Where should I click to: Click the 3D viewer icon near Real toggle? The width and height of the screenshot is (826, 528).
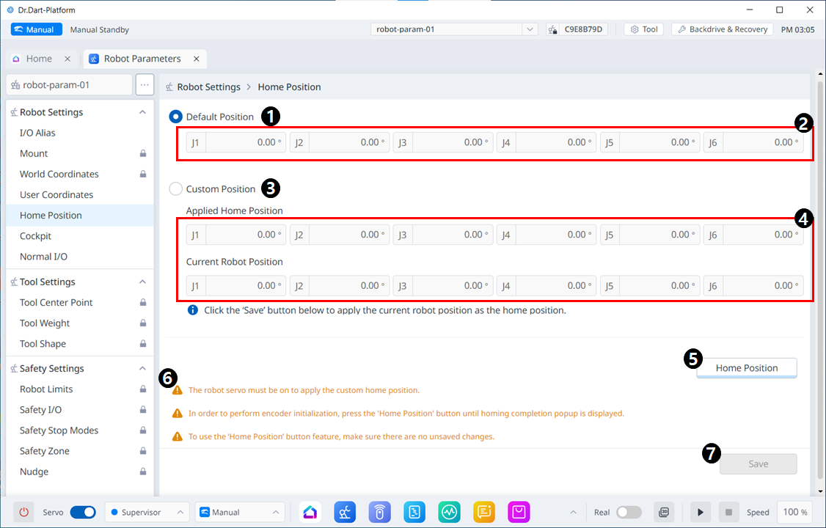(x=663, y=512)
